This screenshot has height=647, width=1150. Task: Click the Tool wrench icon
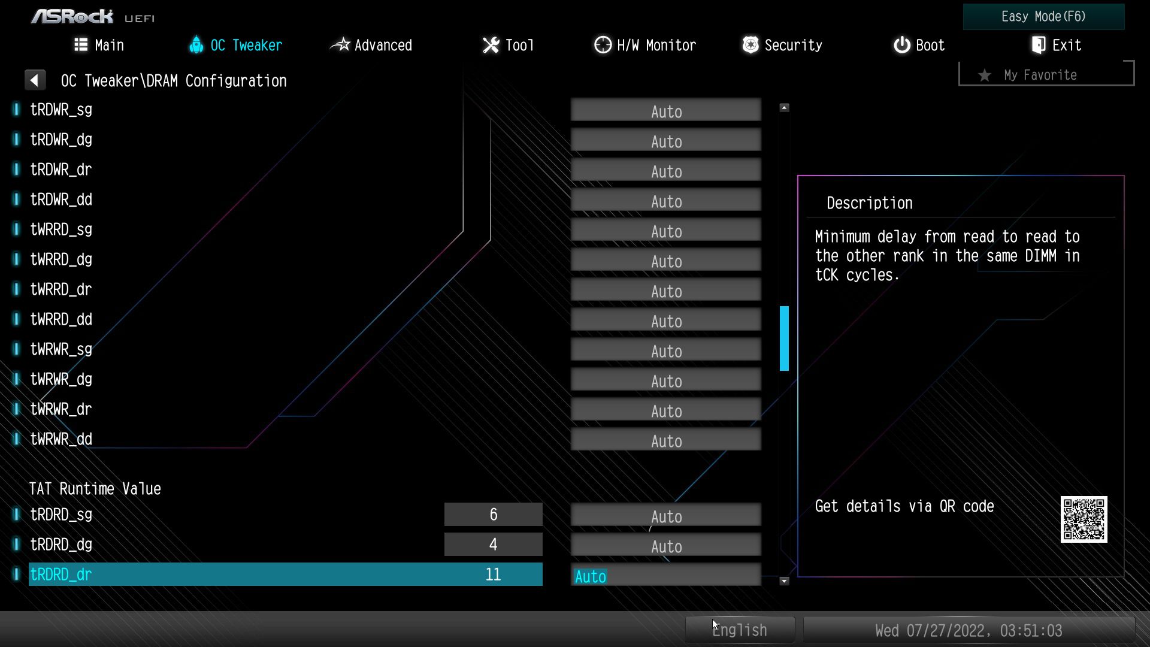(x=491, y=45)
